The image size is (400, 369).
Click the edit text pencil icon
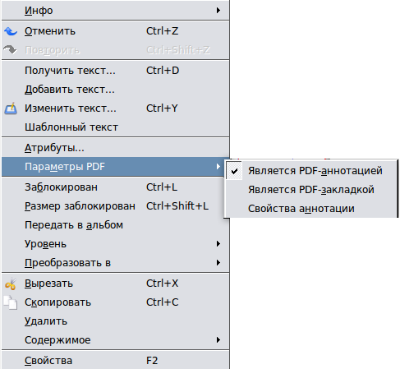click(x=11, y=108)
